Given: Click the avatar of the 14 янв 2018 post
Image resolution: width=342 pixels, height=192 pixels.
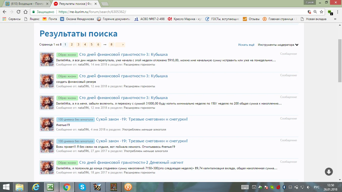Looking at the screenshot, I should click(47, 59).
